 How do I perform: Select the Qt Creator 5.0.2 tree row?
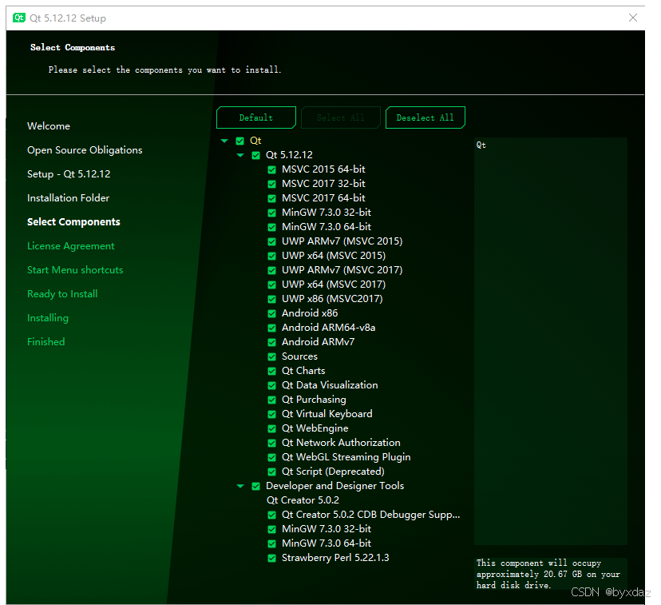303,500
